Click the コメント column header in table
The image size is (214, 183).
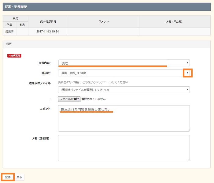tap(103, 21)
